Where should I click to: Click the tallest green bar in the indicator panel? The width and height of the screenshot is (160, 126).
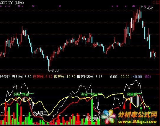[x=92, y=112]
